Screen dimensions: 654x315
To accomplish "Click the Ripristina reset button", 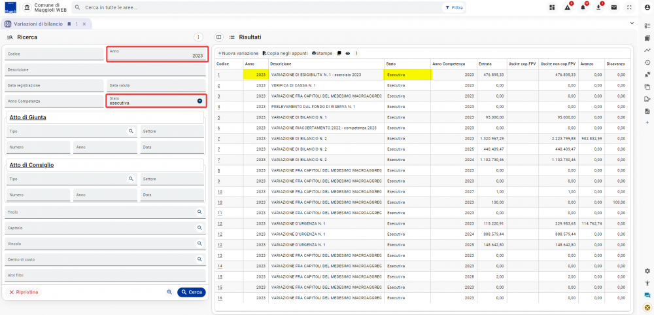I will coord(24,292).
